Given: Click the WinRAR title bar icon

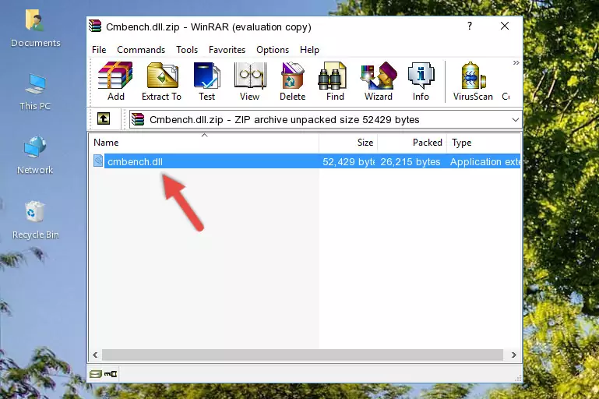Looking at the screenshot, I should pyautogui.click(x=95, y=26).
